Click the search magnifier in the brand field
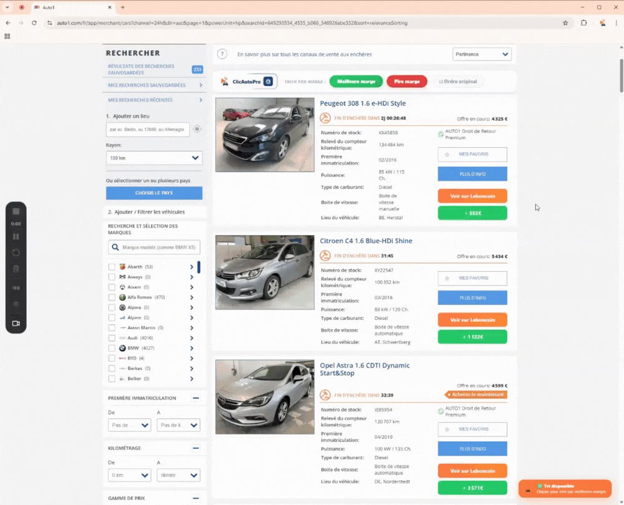 [115, 248]
